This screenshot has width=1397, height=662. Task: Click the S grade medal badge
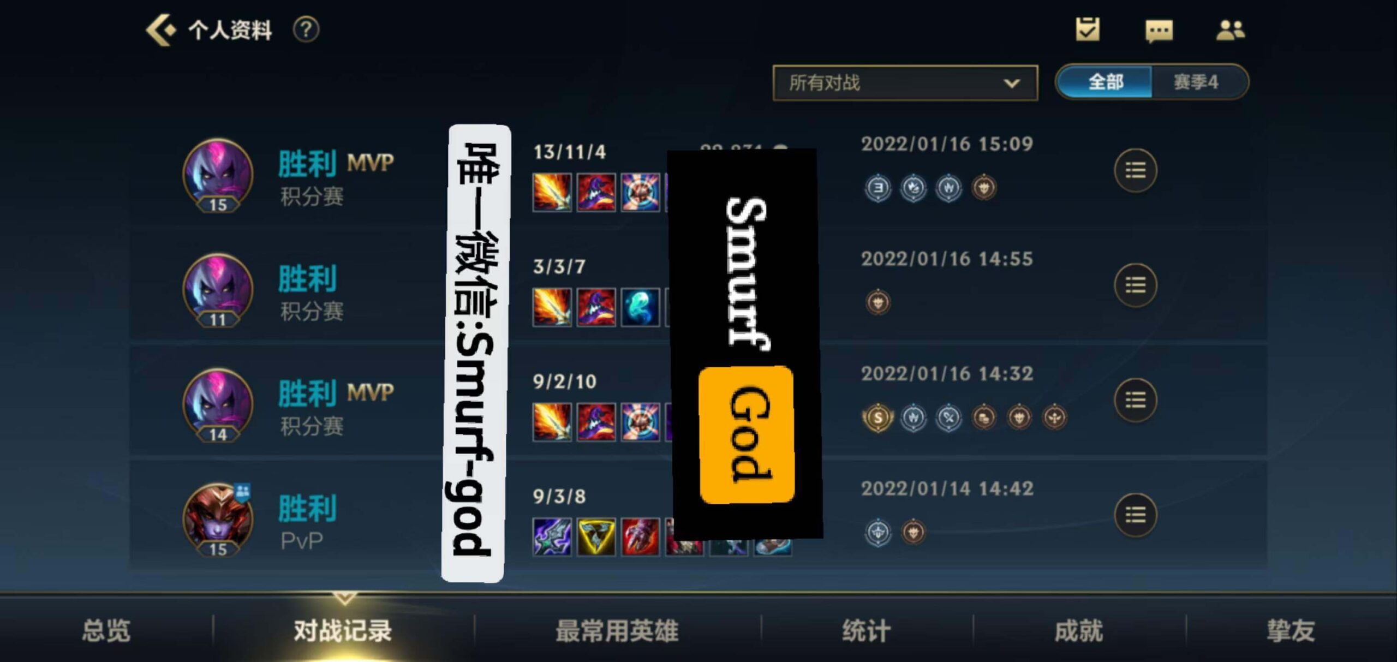click(x=878, y=418)
